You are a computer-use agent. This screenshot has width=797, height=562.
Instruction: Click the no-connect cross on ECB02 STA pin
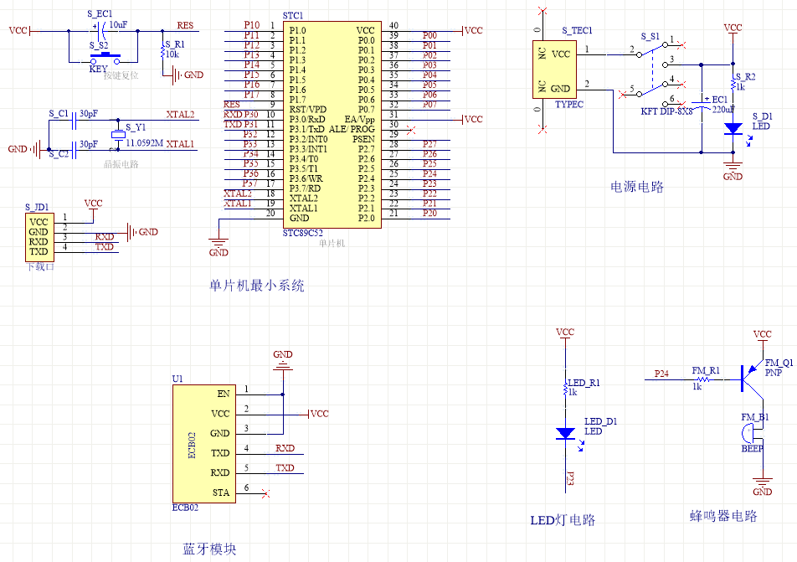tap(265, 493)
